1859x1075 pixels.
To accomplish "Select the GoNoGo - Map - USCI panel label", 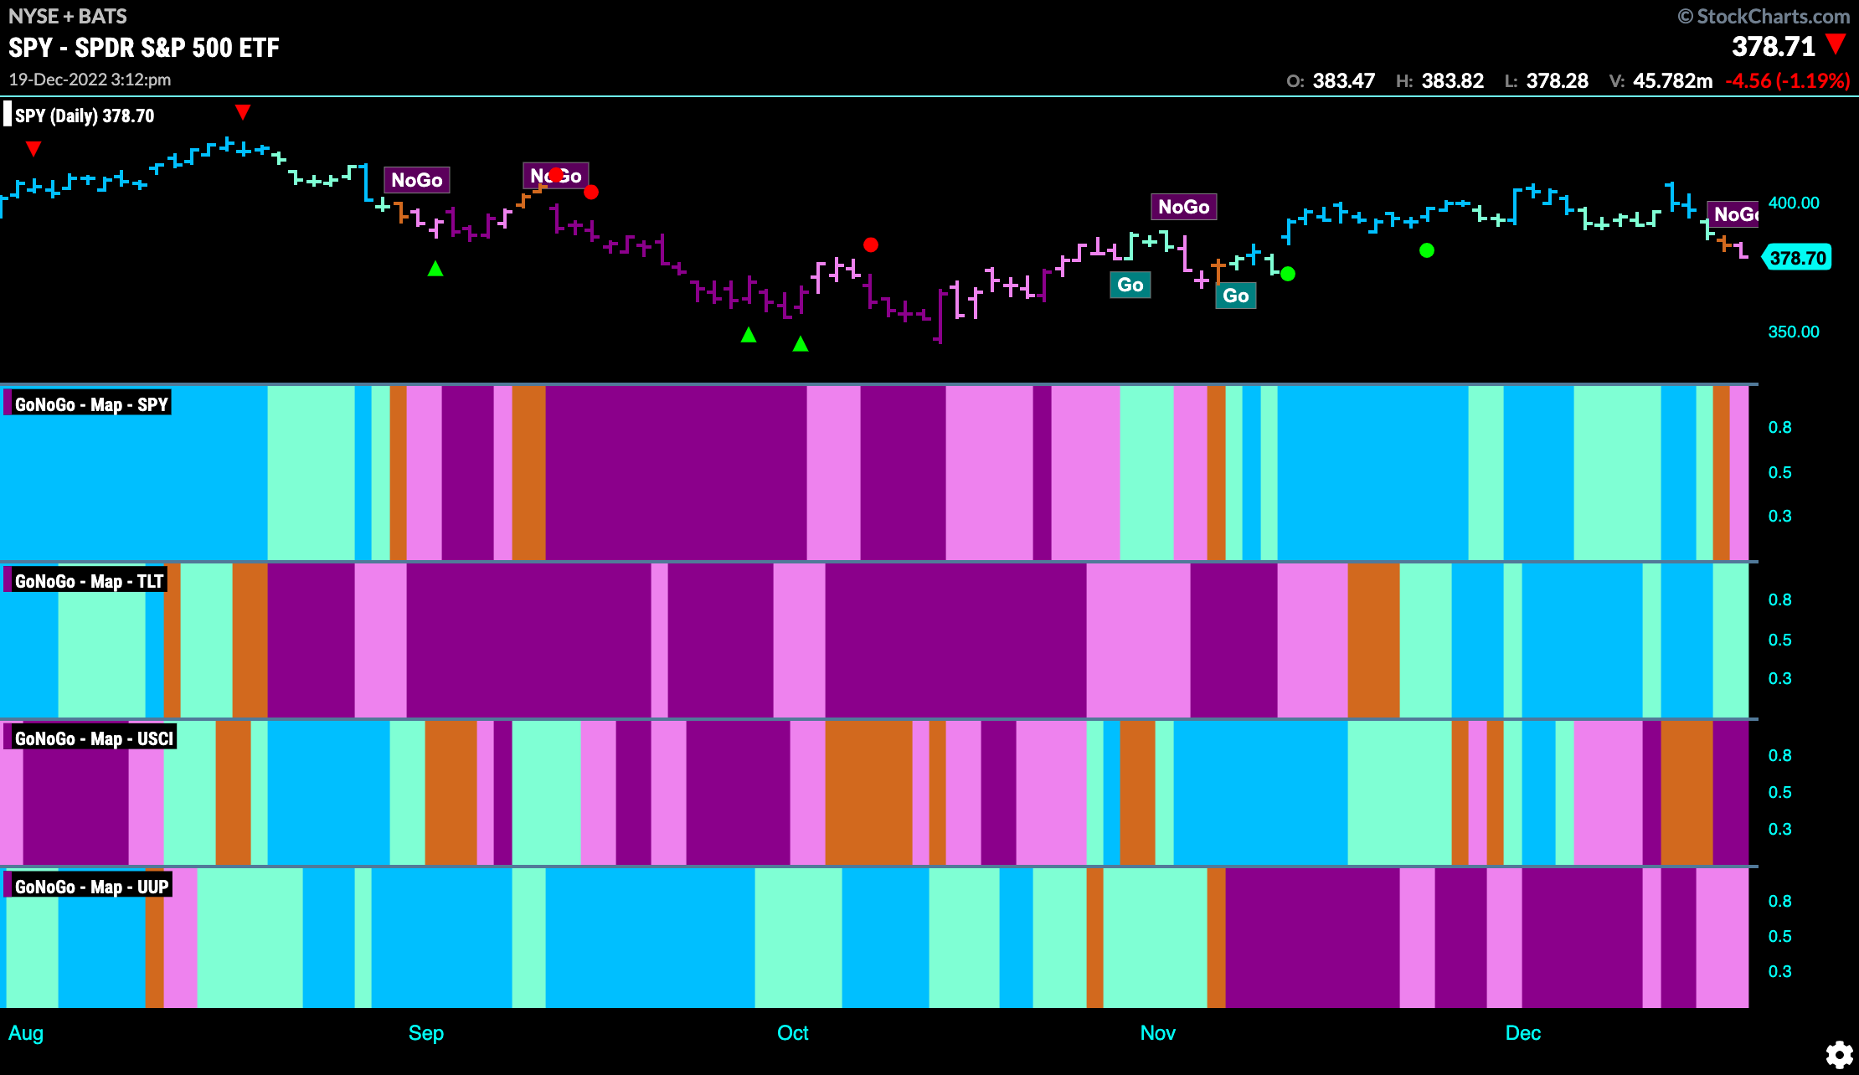I will point(92,738).
